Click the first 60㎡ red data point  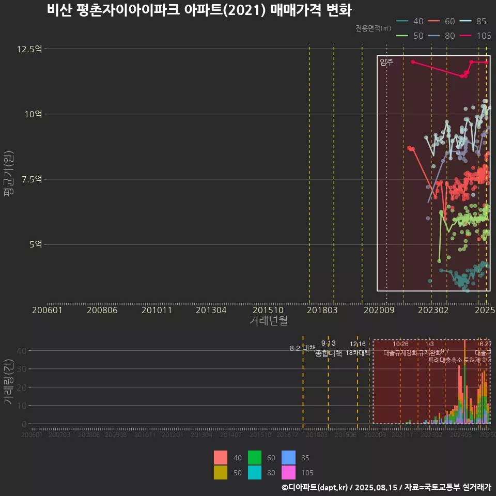click(x=409, y=148)
